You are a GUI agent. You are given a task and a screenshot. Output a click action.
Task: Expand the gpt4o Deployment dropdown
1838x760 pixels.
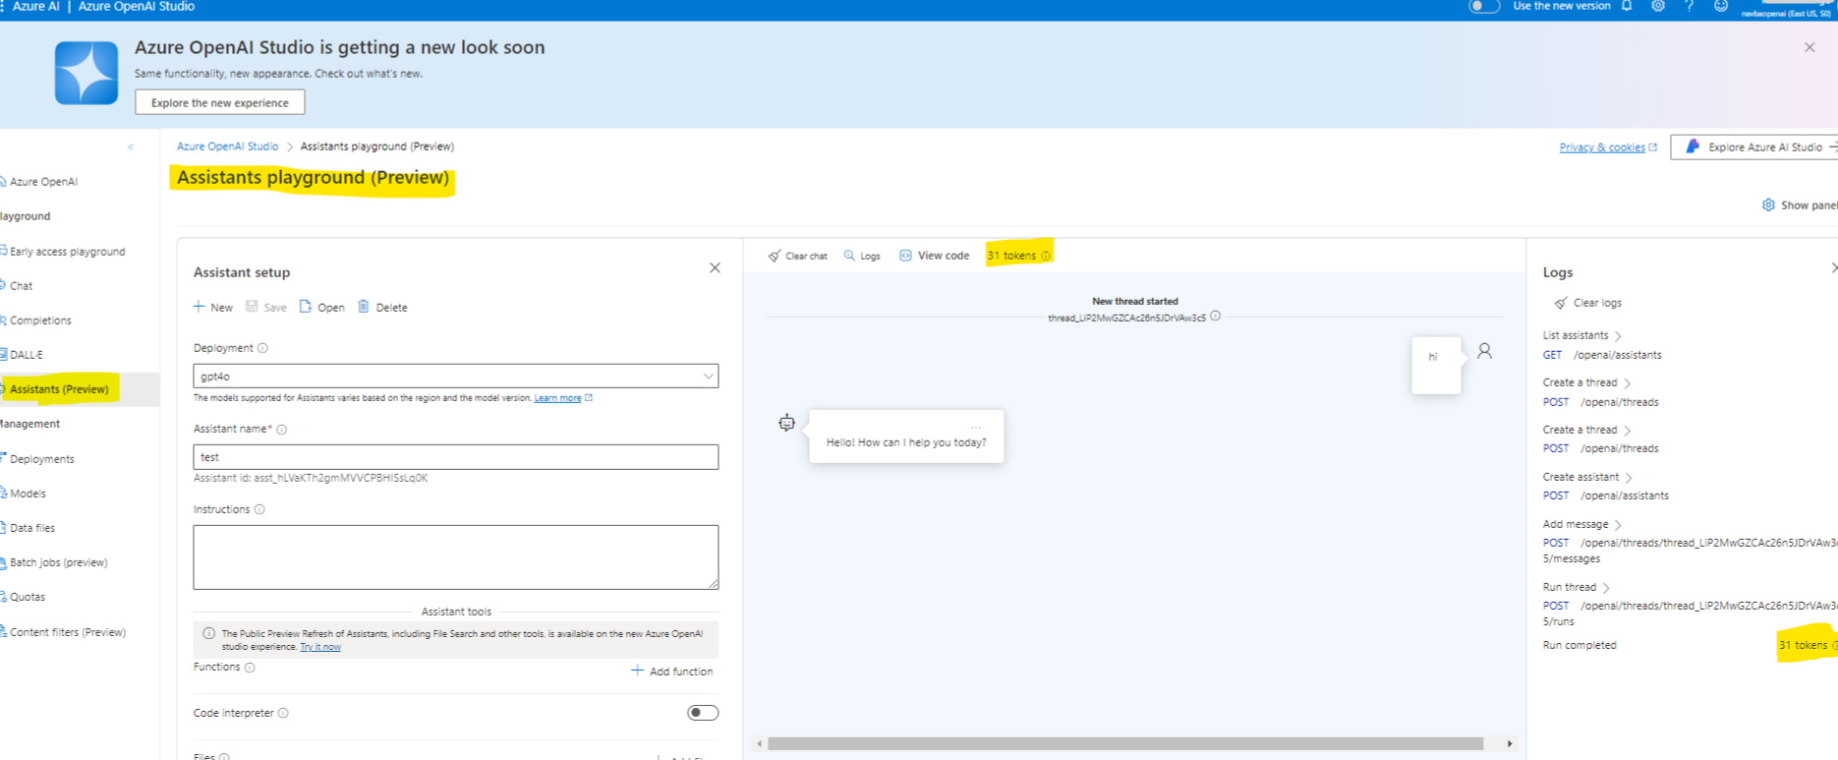point(455,376)
